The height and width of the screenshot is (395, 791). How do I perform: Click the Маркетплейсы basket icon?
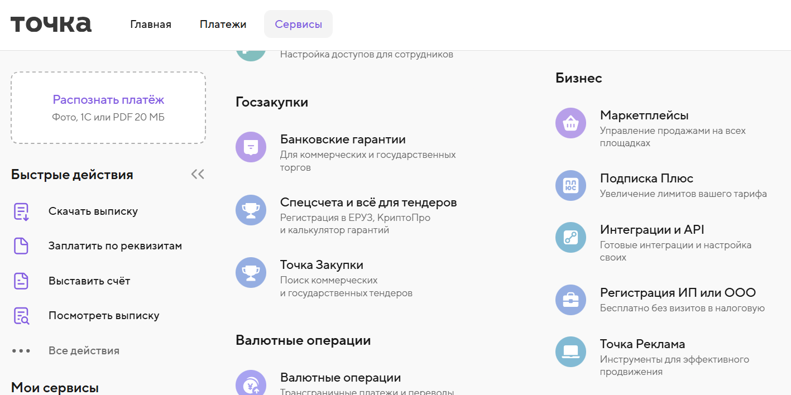point(571,123)
